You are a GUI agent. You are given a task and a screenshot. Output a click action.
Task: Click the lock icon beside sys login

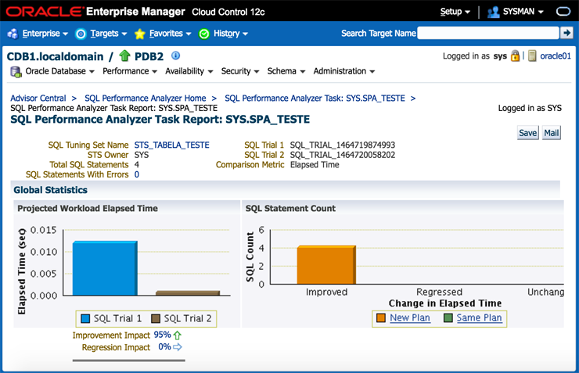[516, 56]
